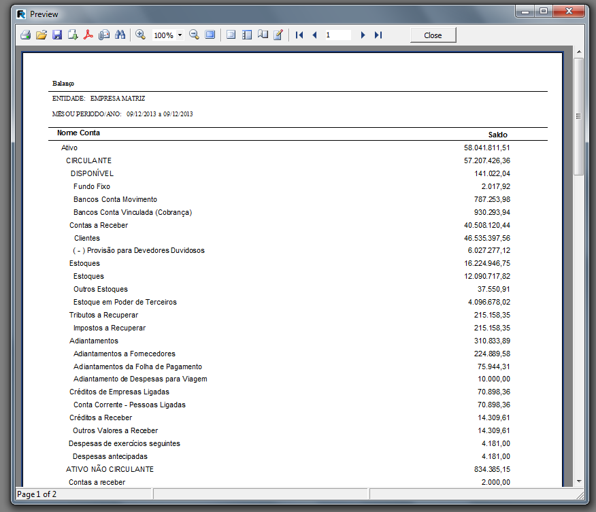
Task: Click the 'Contas a Receber' group row
Action: tap(99, 225)
